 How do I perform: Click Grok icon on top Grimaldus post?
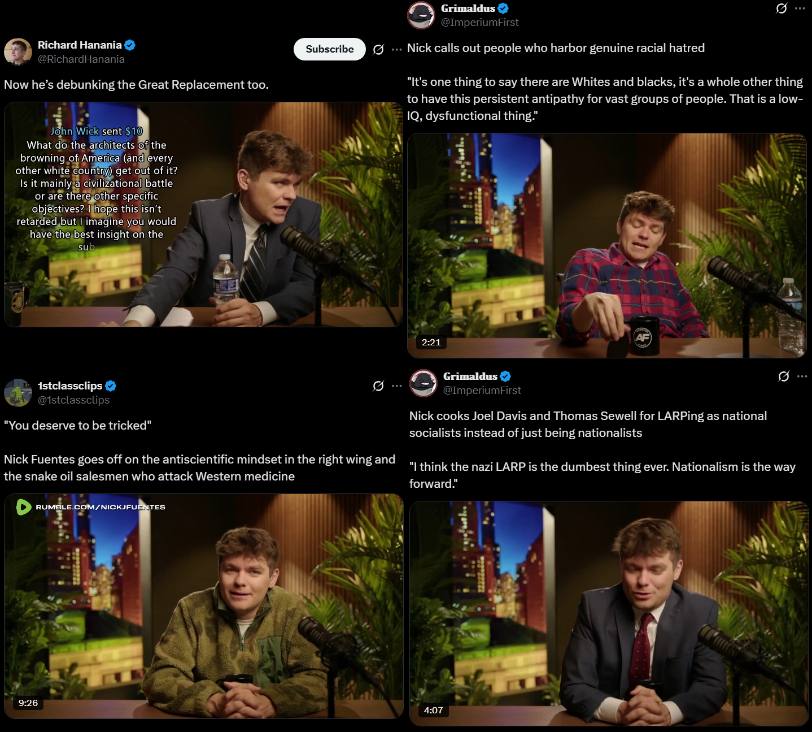click(x=782, y=8)
